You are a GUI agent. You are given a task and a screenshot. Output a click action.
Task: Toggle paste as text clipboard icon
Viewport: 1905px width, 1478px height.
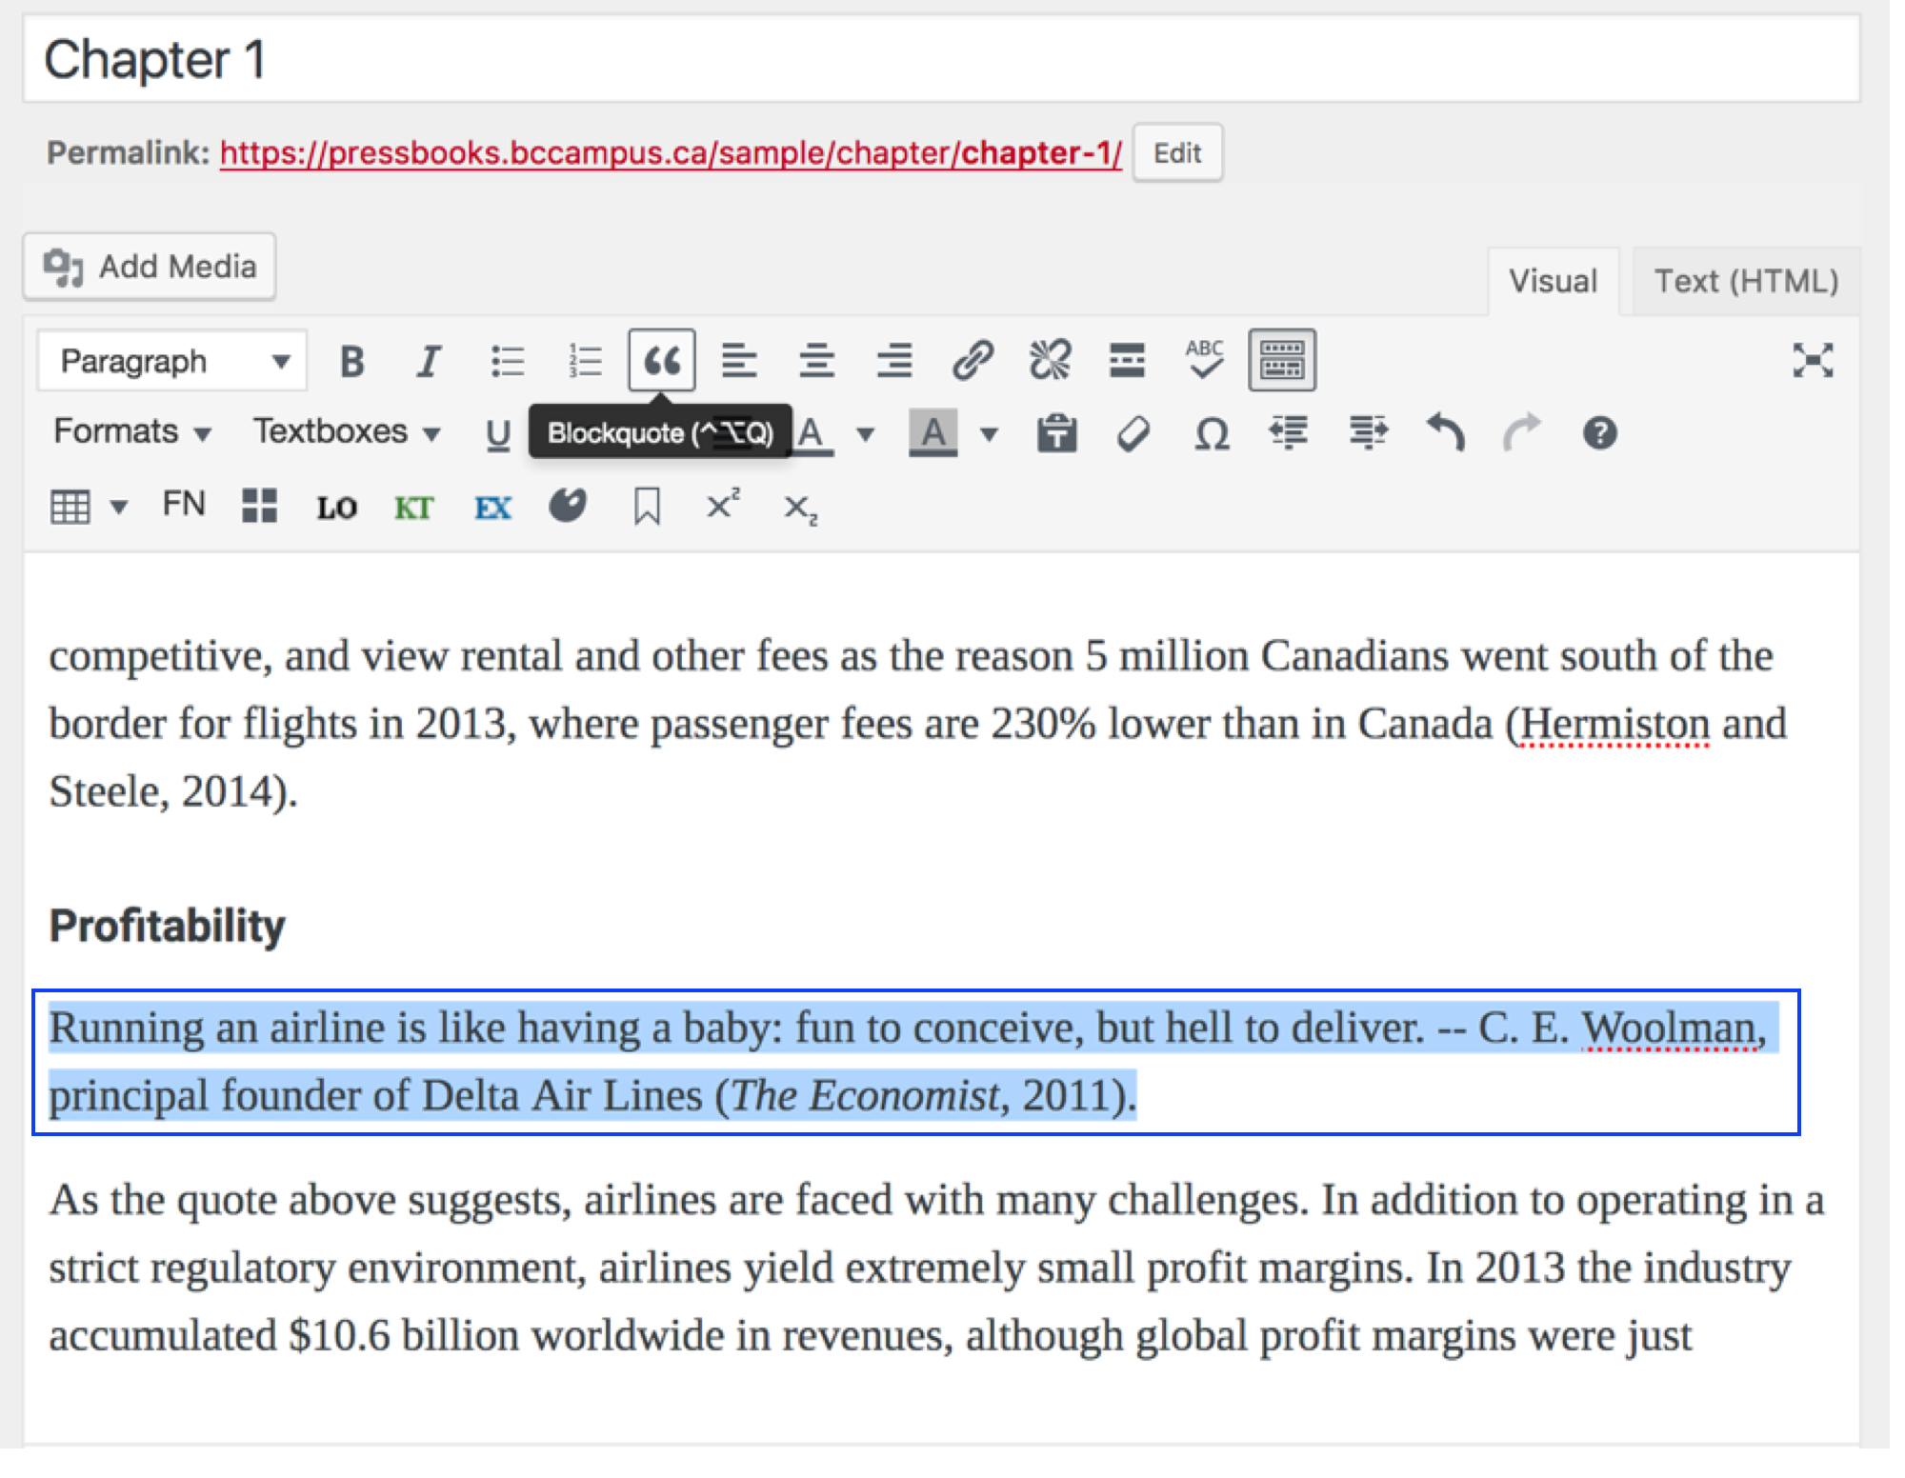pyautogui.click(x=1056, y=433)
